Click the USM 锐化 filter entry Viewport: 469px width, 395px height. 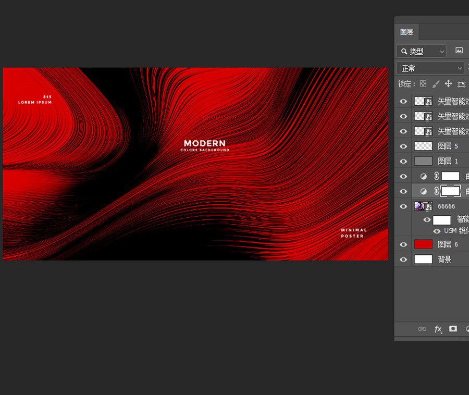456,230
